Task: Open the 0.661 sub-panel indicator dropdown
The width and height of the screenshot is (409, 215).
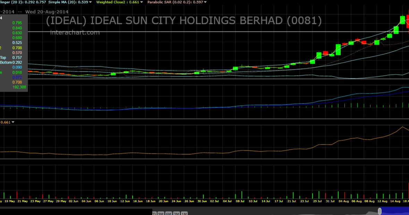Action: [x=13, y=122]
